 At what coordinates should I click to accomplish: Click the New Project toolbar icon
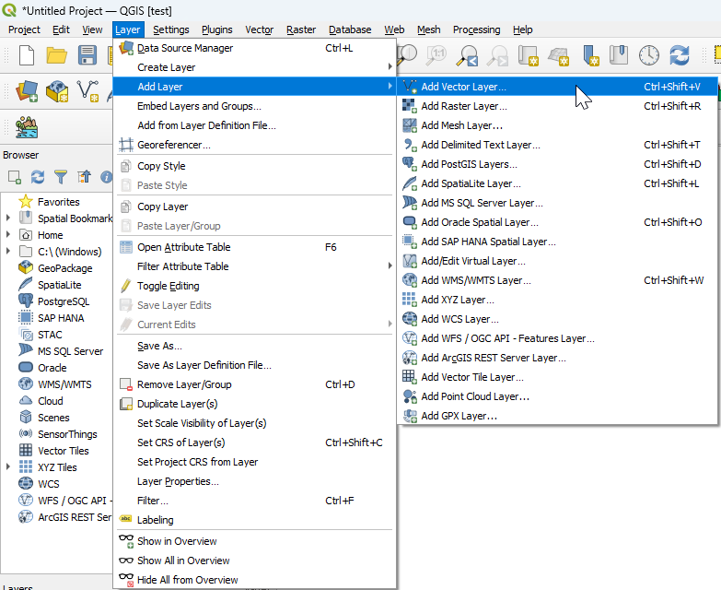coord(27,55)
